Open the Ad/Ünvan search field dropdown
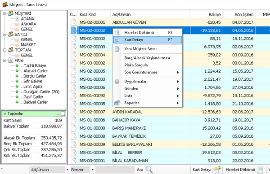 click(x=67, y=170)
